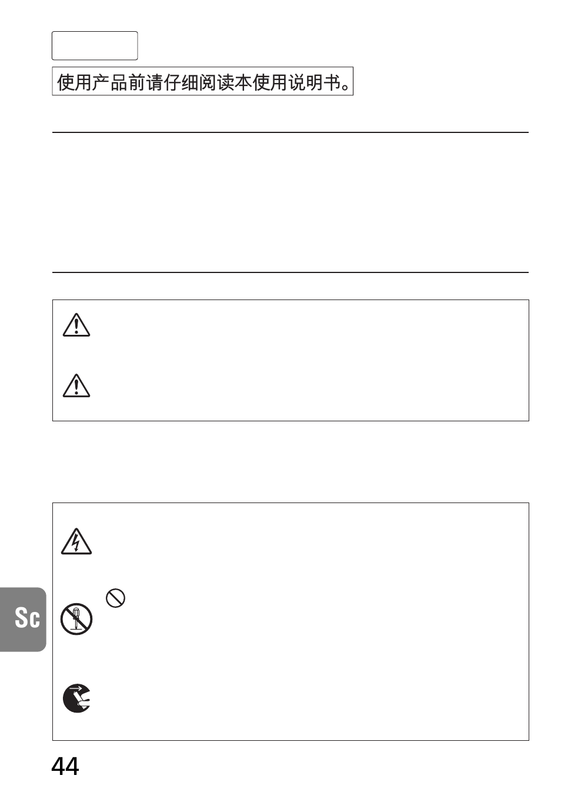Click the small prohibition circle symbol

point(115,598)
